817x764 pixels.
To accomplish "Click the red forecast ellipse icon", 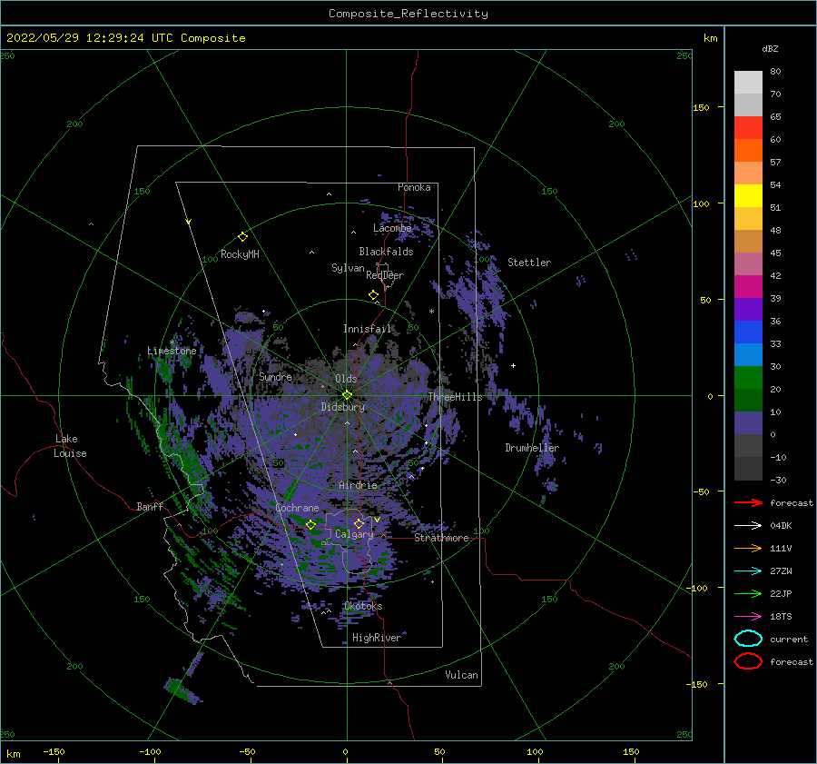I will tap(748, 661).
